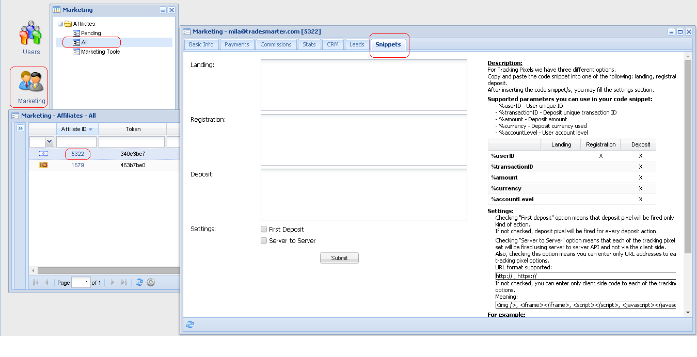The width and height of the screenshot is (697, 357).
Task: Click the Token filter field
Action: pos(132,142)
